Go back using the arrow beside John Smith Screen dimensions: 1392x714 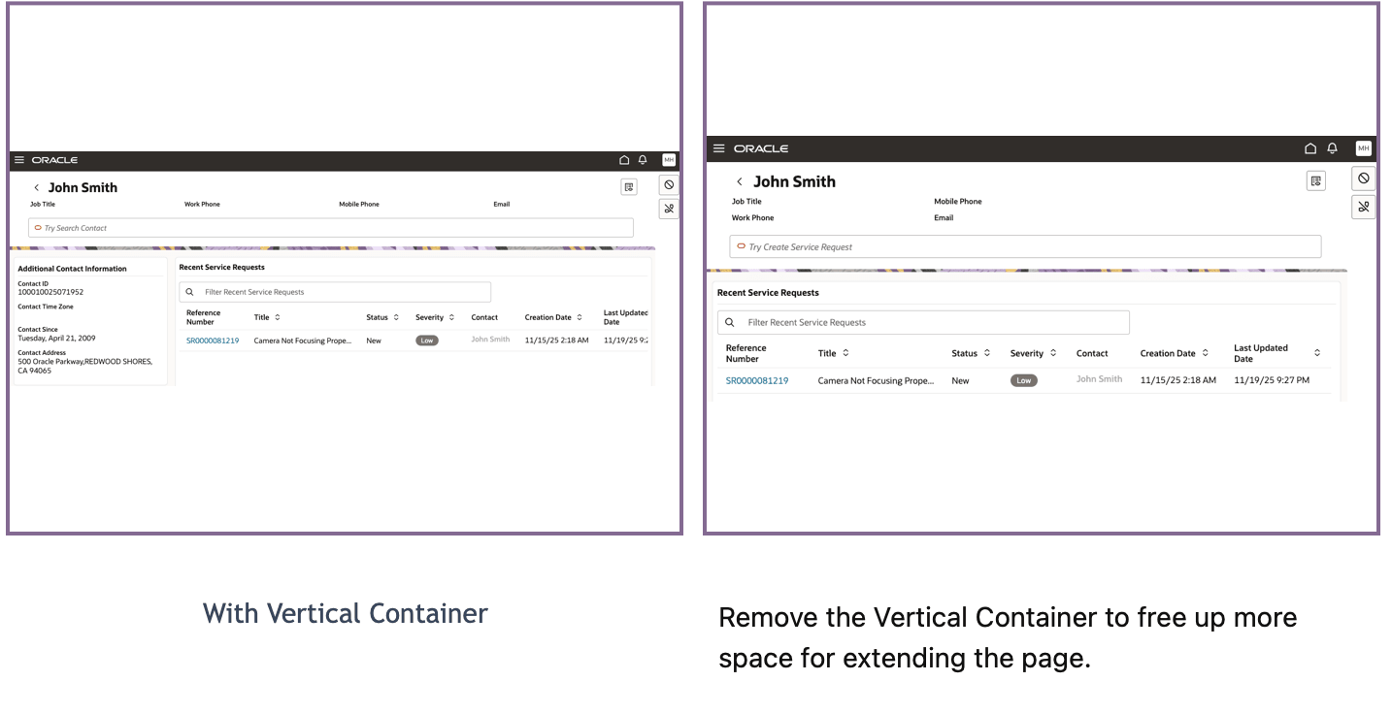(x=741, y=181)
